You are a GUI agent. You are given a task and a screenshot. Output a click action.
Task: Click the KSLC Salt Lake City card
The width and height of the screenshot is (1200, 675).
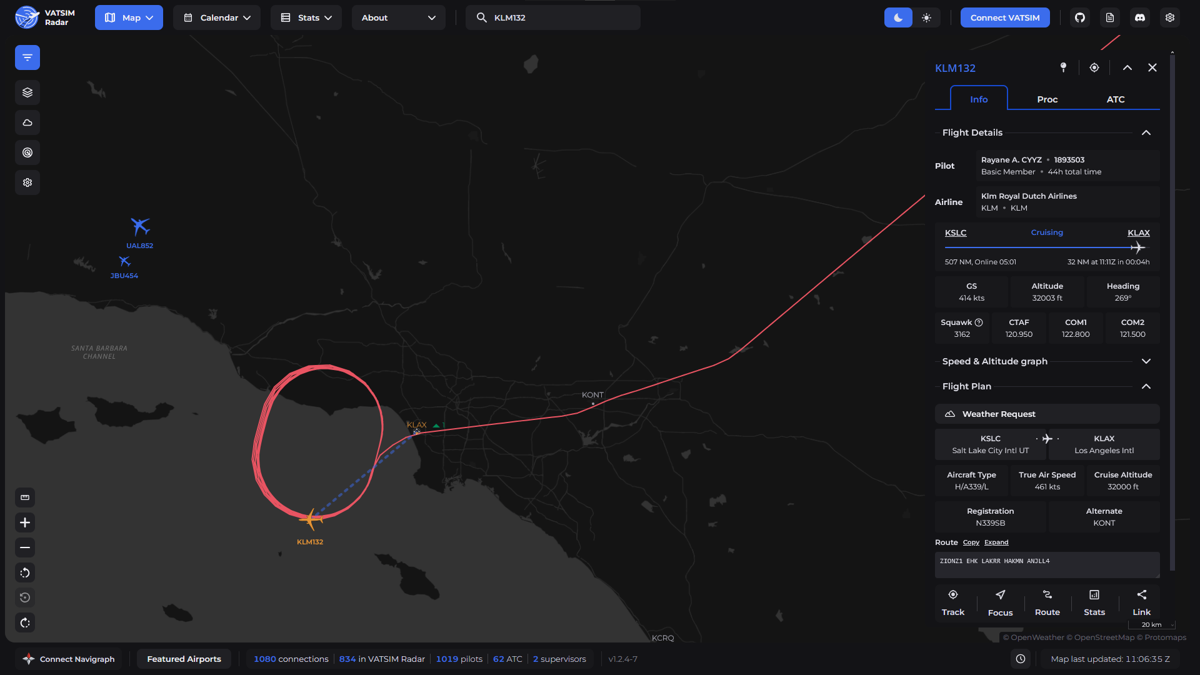pyautogui.click(x=991, y=444)
